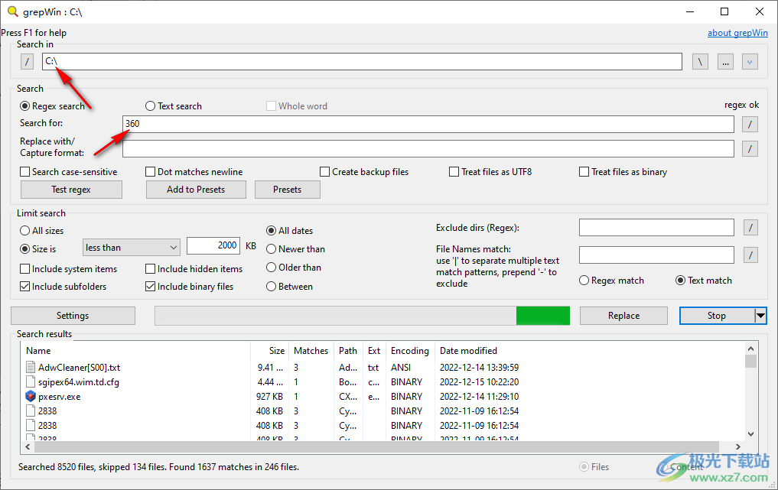Open folder browse ellipsis button
The image size is (778, 490).
(725, 62)
